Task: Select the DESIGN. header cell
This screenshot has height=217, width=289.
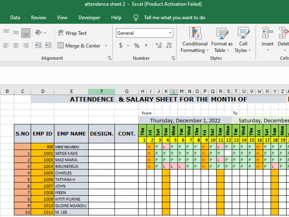Action: (x=101, y=134)
